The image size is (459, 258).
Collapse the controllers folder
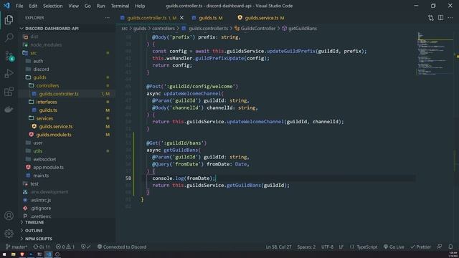point(47,86)
